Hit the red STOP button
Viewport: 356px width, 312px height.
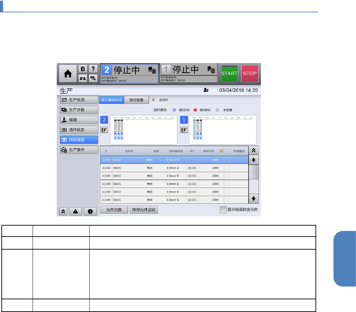250,73
